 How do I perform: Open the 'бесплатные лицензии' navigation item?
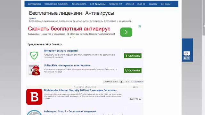pyautogui.click(x=56, y=4)
